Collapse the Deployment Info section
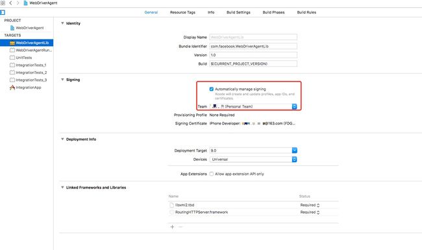422x250 pixels. 62,139
